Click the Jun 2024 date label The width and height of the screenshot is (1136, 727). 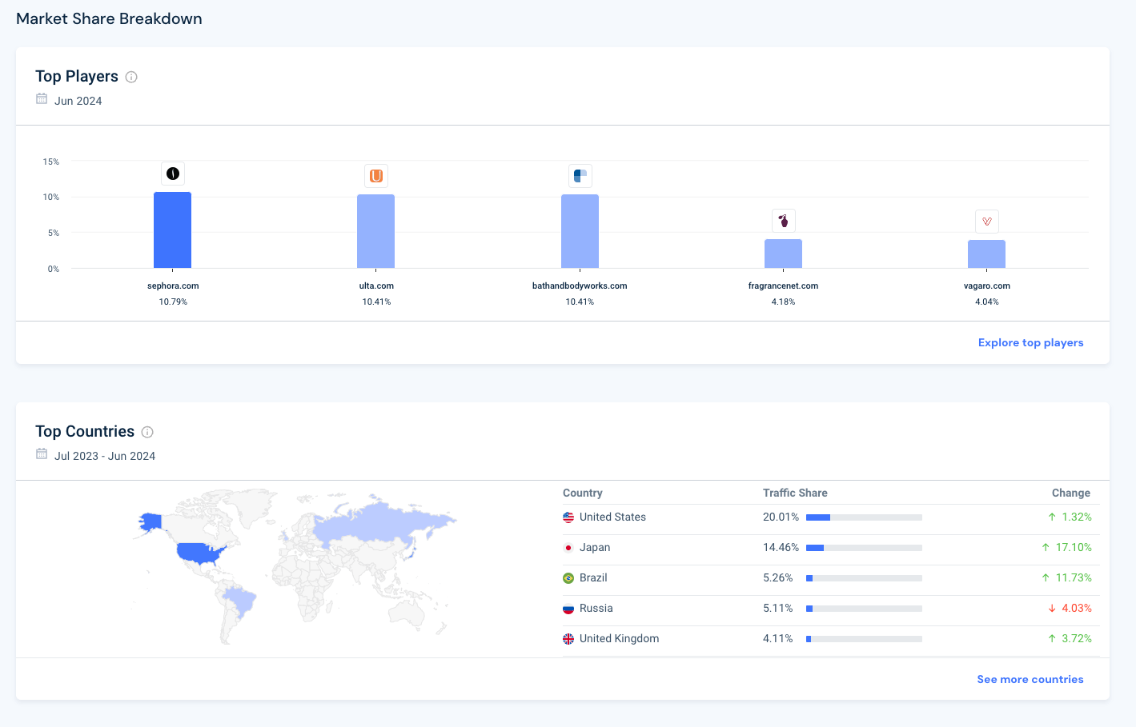78,101
